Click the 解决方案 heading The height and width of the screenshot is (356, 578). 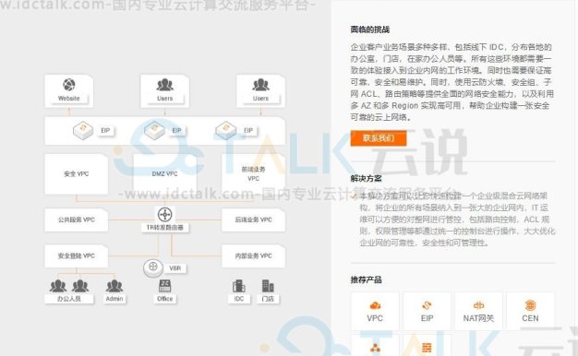[x=366, y=178]
